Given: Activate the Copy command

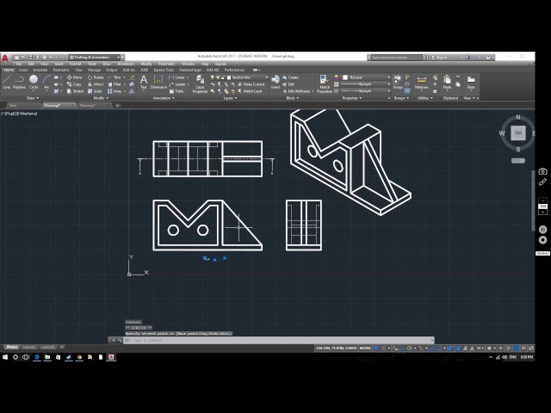Looking at the screenshot, I should (74, 84).
